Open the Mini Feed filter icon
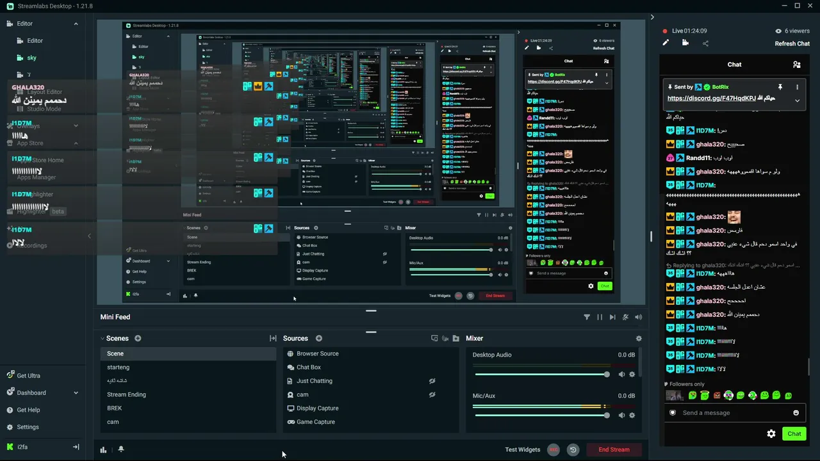 587,317
